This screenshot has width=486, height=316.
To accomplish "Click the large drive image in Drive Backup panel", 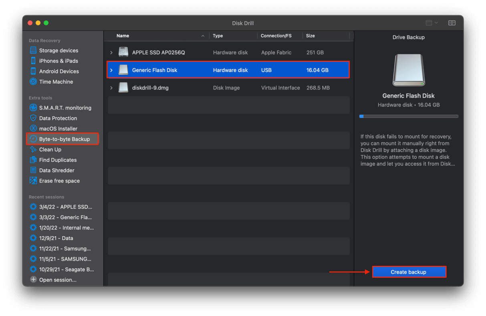I will click(408, 70).
